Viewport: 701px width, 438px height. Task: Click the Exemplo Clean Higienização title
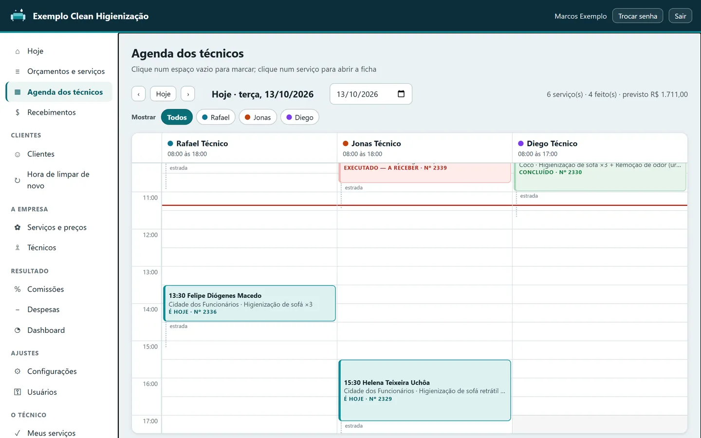point(91,16)
